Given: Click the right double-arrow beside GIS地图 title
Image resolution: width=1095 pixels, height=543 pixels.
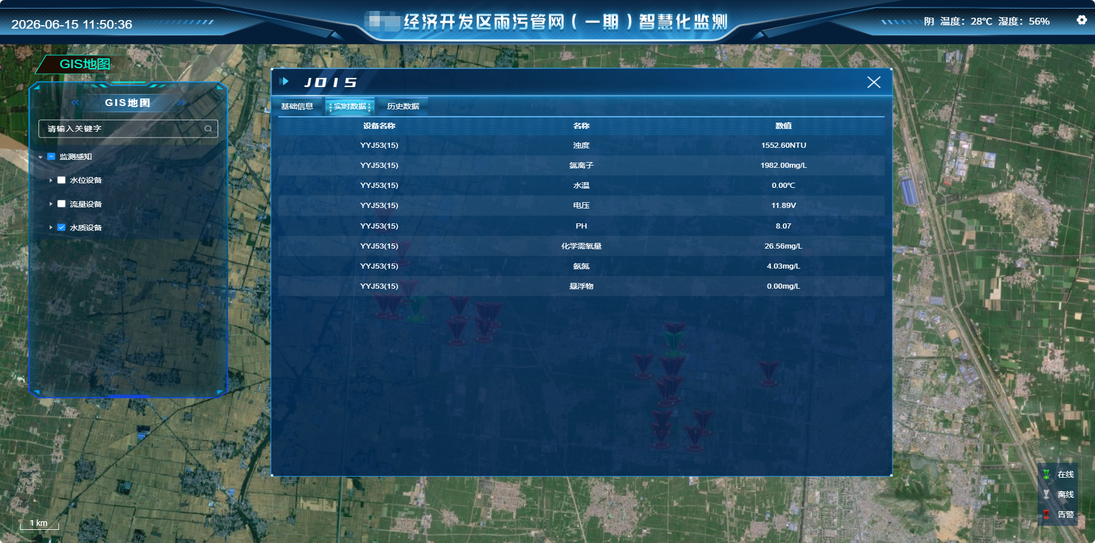Looking at the screenshot, I should (x=182, y=103).
